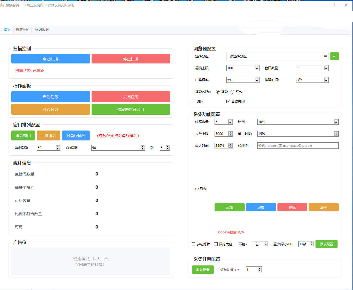Click the blue 启动扫描 button
Viewport: 353px width, 290px height.
[50, 59]
